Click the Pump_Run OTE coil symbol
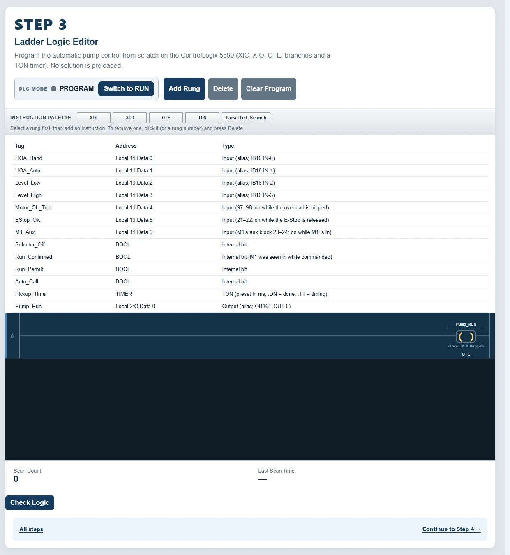The height and width of the screenshot is (555, 510). (466, 337)
